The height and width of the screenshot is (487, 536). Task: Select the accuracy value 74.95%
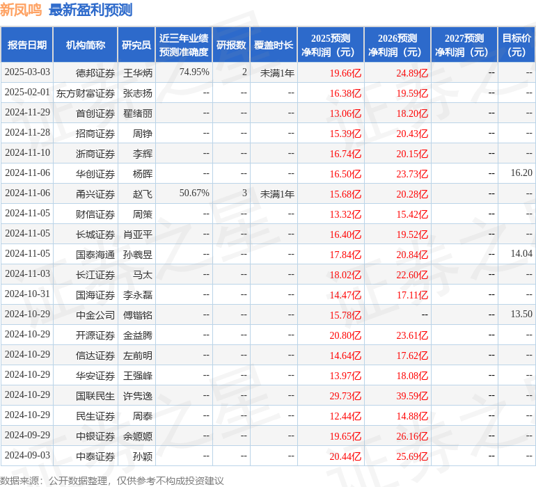pos(194,72)
